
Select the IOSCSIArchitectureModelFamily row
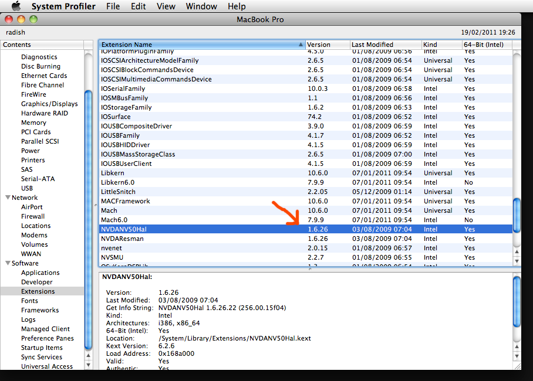[306, 60]
